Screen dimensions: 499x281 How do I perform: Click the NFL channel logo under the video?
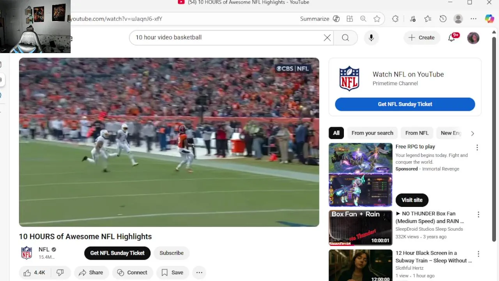pyautogui.click(x=27, y=253)
